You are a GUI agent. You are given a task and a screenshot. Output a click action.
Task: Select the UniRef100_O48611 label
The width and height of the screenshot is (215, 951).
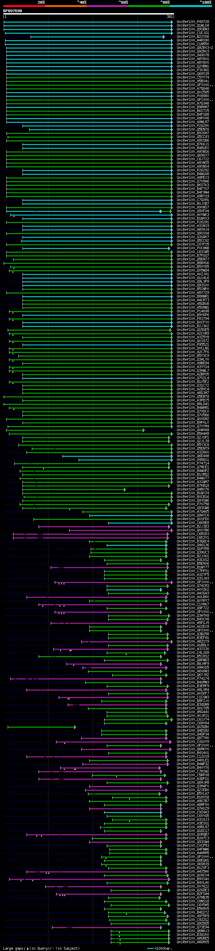point(193,459)
